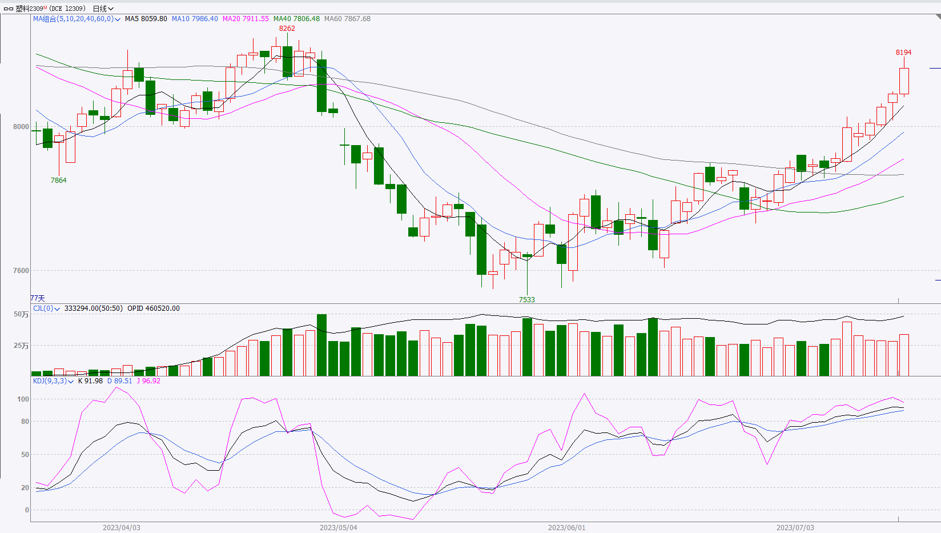Expand the KDJ(9,3,3) indicator dropdown

click(71, 382)
